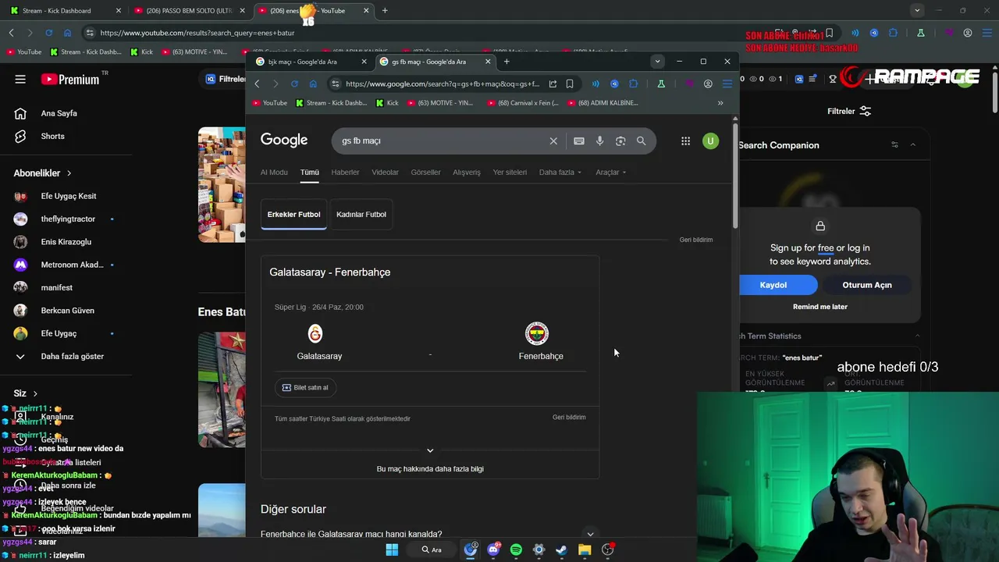Select Kadınlar Futbol chip
999x562 pixels.
[361, 214]
